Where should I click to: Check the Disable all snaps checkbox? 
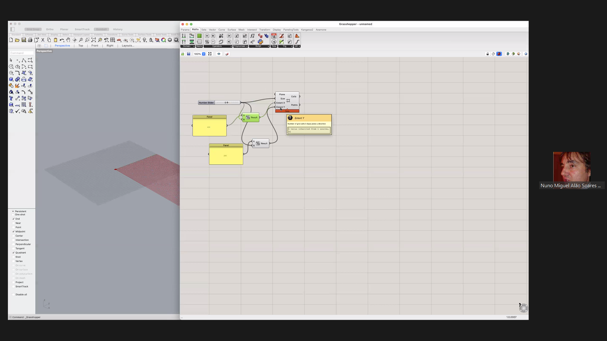pyautogui.click(x=13, y=295)
